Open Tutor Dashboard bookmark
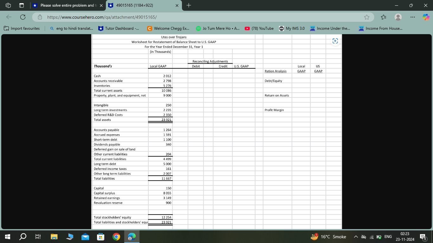The height and width of the screenshot is (243, 433). tap(119, 28)
